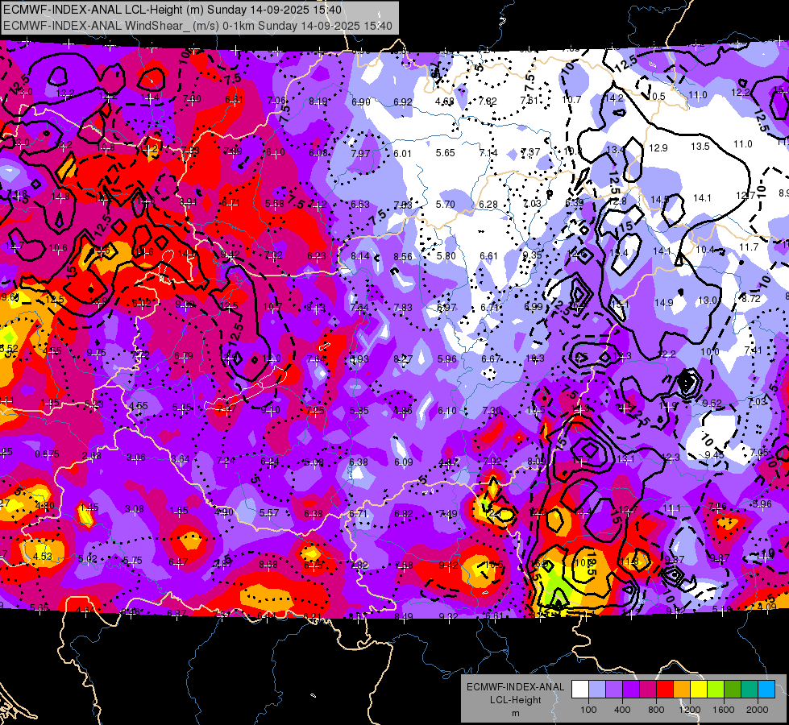The image size is (789, 725).
Task: Select the teal legend color swatch
Action: point(750,690)
